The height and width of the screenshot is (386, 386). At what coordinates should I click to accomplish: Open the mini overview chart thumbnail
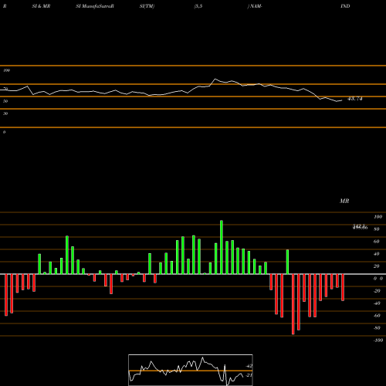click(191, 370)
